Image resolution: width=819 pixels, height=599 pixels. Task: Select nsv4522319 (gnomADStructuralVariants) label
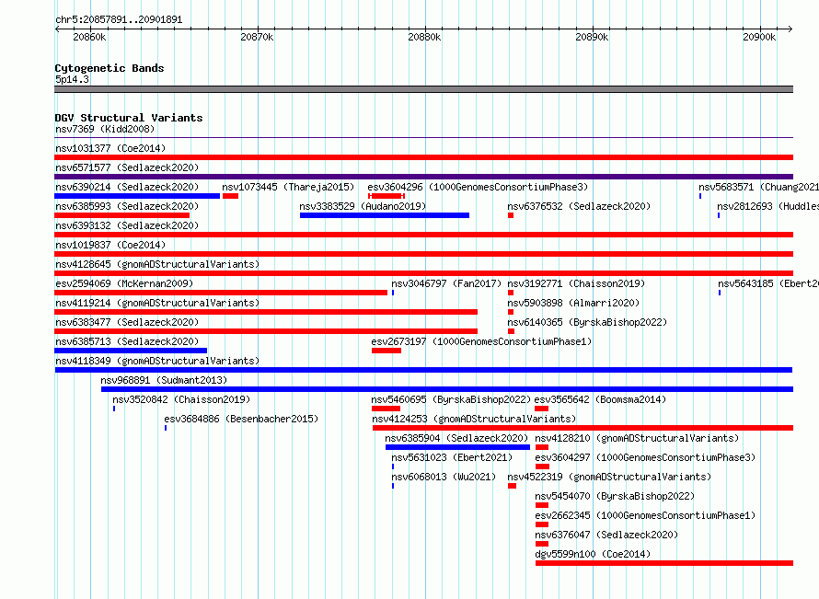coord(609,477)
